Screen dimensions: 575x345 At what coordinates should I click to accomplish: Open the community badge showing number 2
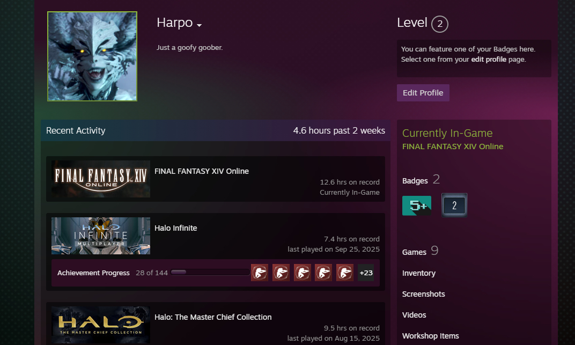454,205
